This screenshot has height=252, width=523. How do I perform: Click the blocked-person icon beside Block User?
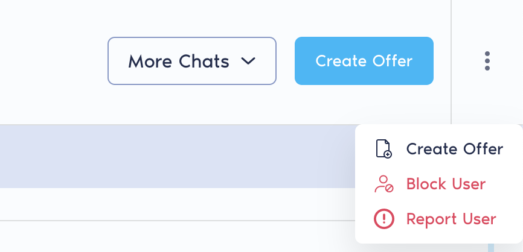[383, 184]
